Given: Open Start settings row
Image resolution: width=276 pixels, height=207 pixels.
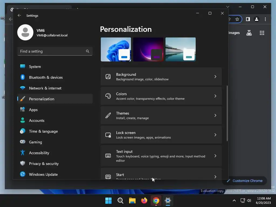Looking at the screenshot, I should point(161,174).
